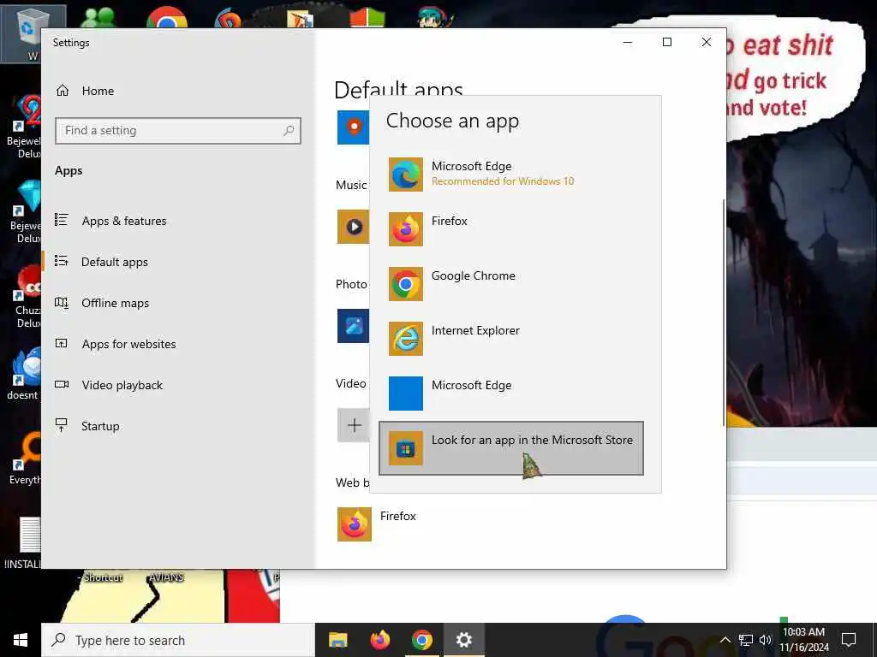Select Google Chrome in Choose an app list

511,284
